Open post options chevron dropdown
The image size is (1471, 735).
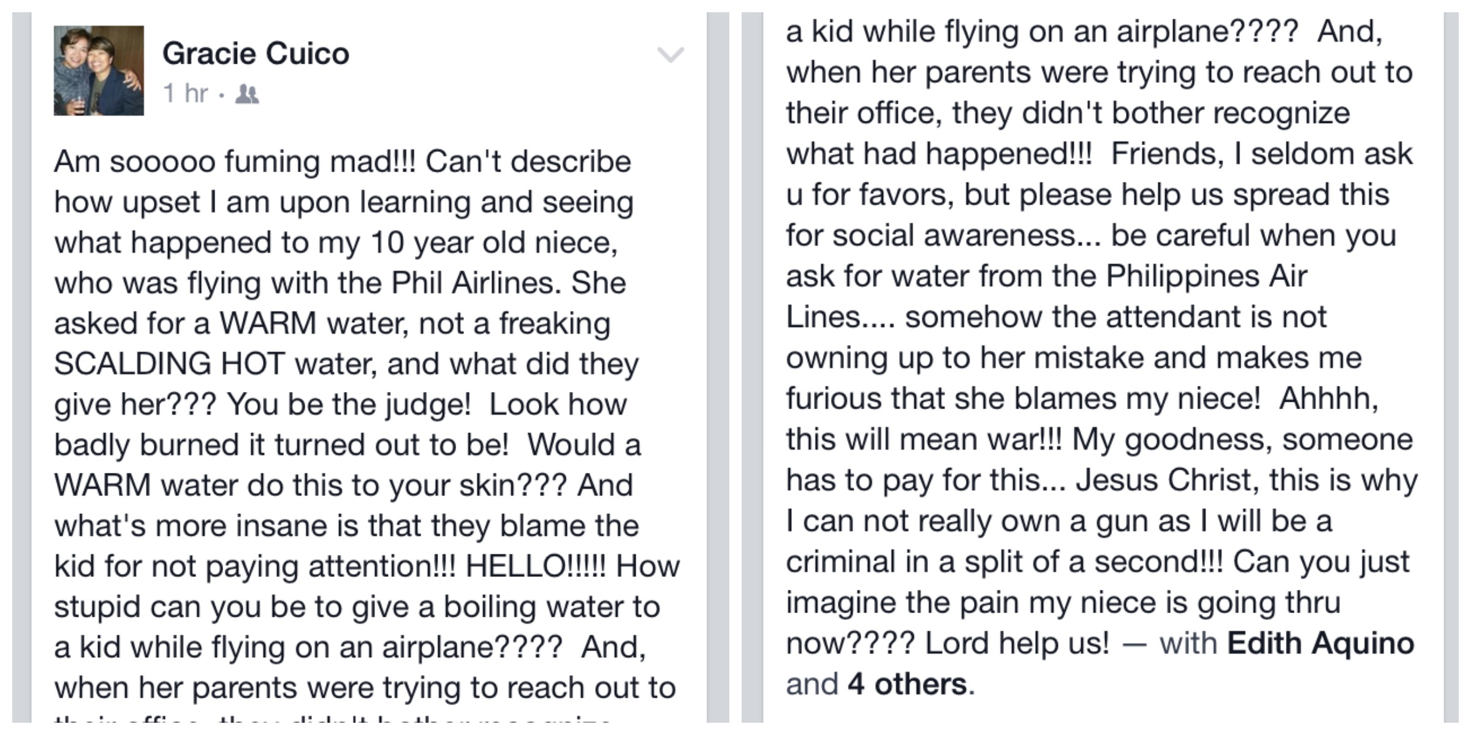point(670,55)
